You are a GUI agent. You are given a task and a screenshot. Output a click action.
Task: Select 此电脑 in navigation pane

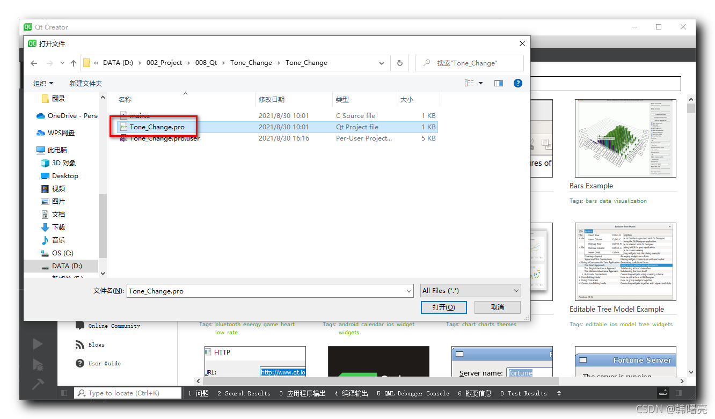52,150
